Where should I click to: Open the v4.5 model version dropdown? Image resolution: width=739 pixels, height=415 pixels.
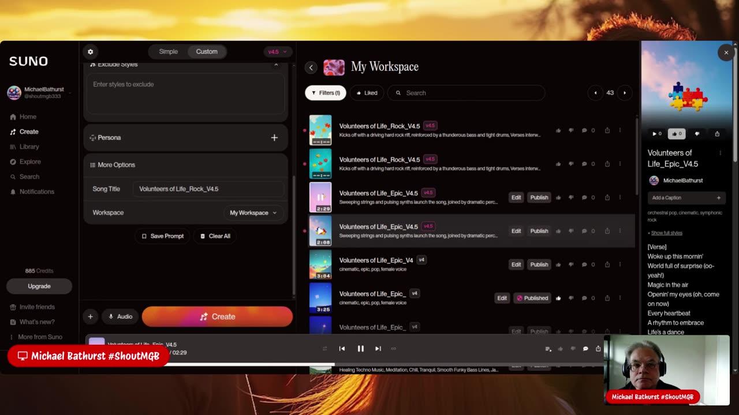tap(277, 52)
